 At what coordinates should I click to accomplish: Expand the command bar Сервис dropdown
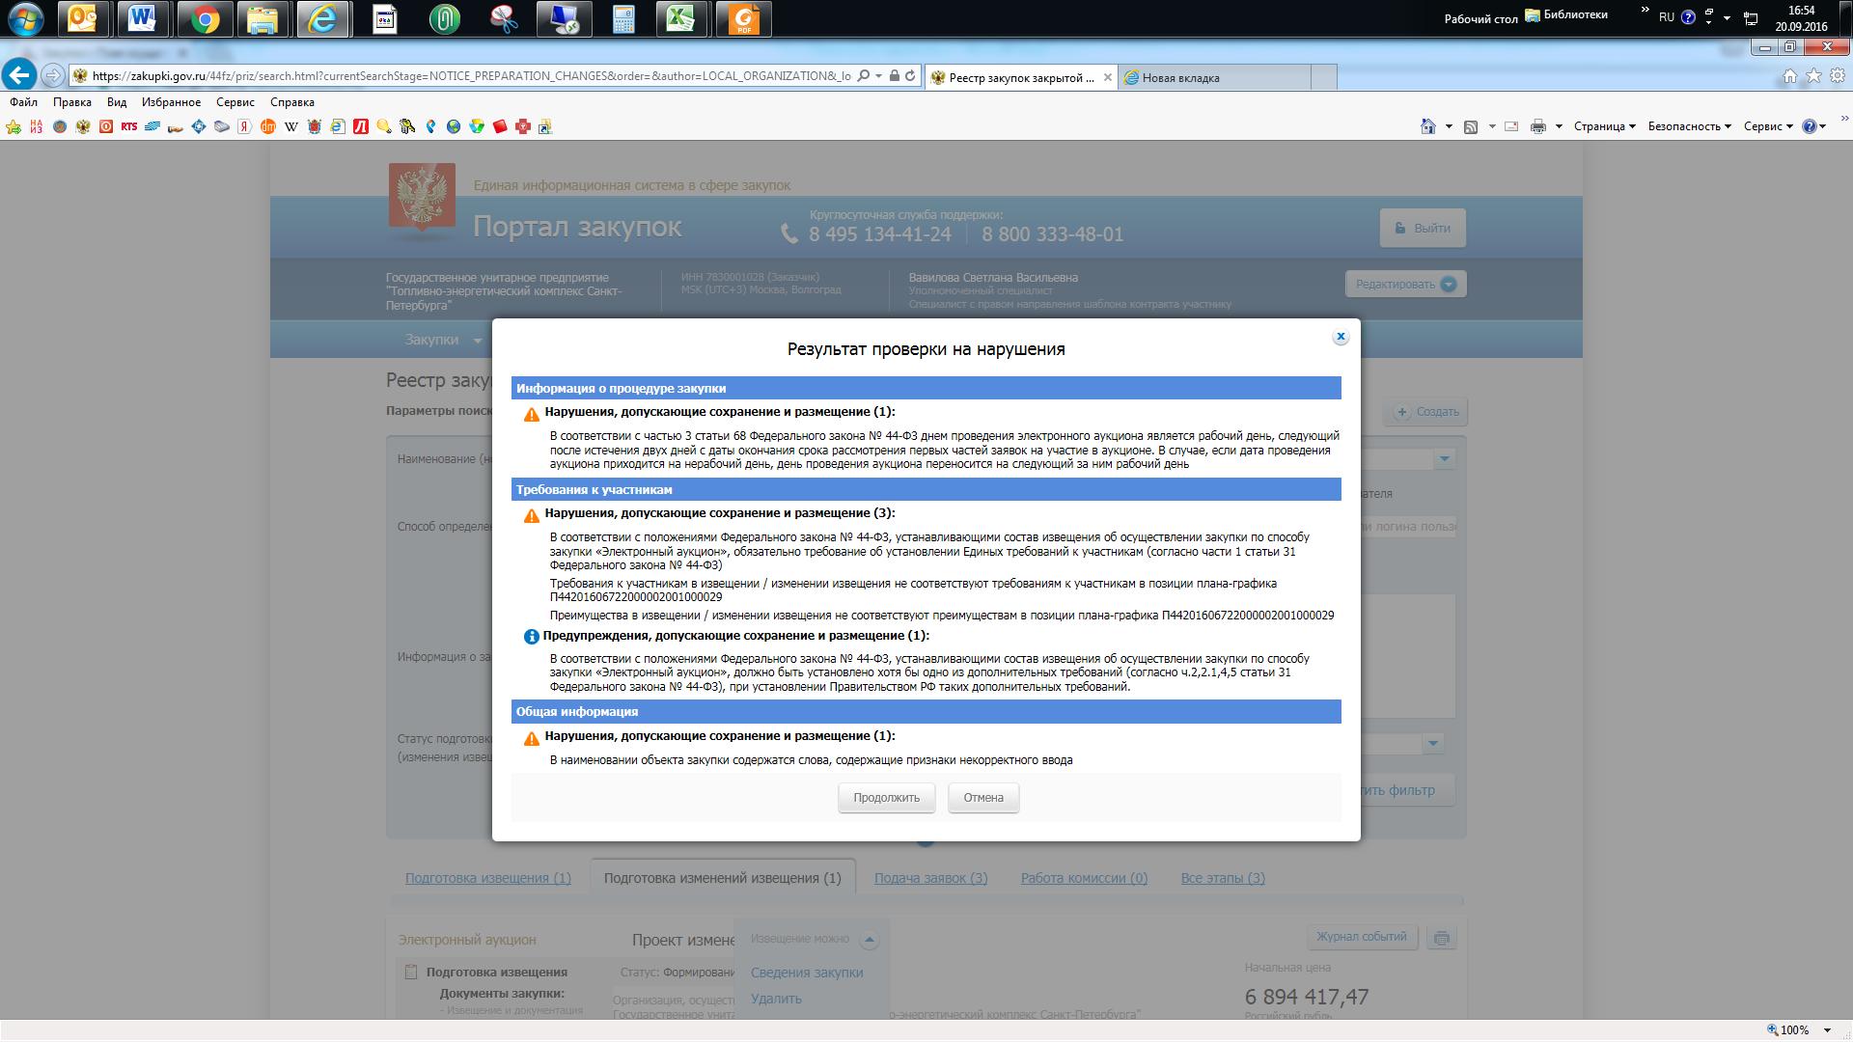[1767, 126]
